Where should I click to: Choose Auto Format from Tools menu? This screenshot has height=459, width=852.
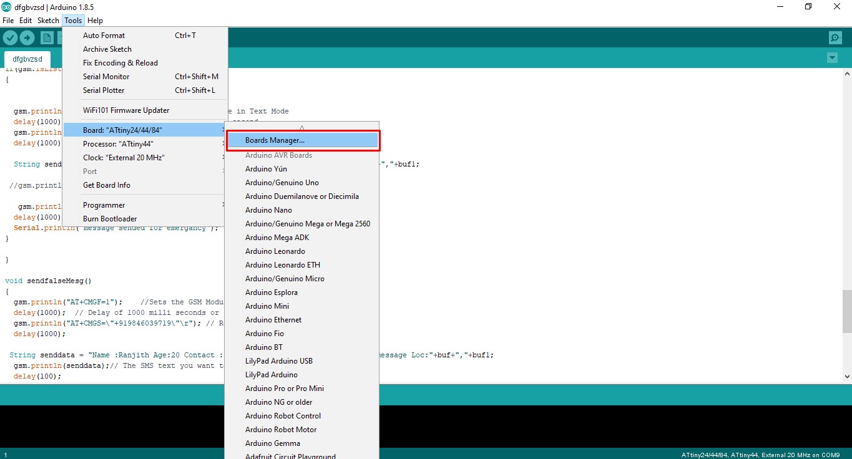[x=145, y=36]
